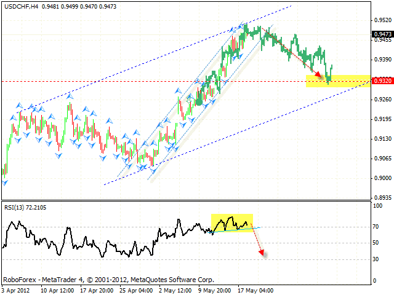Click the yellow highlighted box in the RSI window
This screenshot has height=295, width=394.
tap(231, 222)
